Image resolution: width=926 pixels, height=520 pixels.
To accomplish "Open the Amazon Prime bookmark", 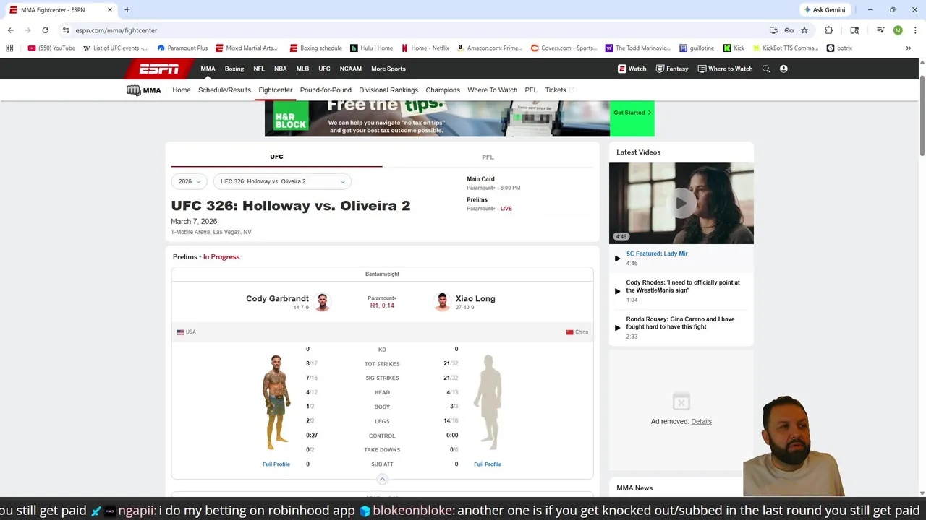I will pyautogui.click(x=490, y=48).
